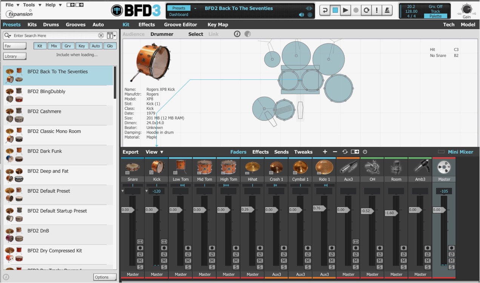Start playback with the Play button
This screenshot has height=283, width=480.
coord(345,10)
